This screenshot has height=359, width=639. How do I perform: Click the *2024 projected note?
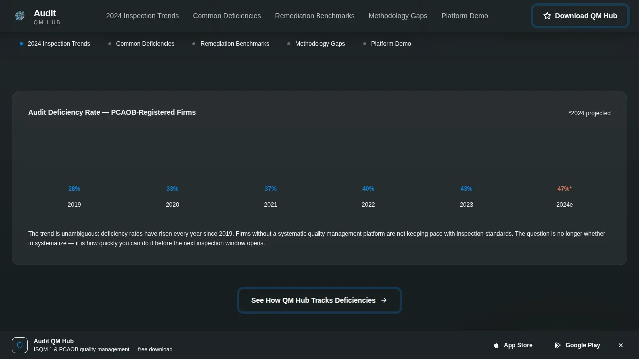click(x=589, y=113)
